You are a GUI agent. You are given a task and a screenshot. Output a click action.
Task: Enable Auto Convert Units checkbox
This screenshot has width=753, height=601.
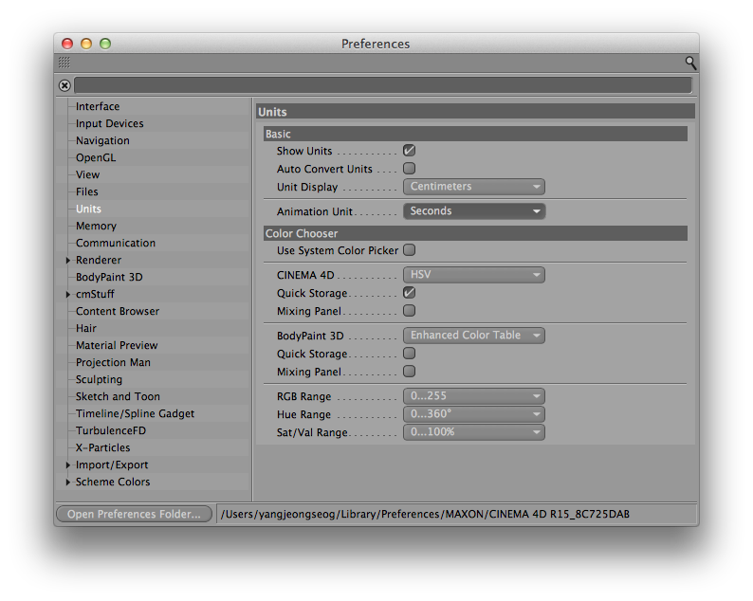(x=409, y=169)
